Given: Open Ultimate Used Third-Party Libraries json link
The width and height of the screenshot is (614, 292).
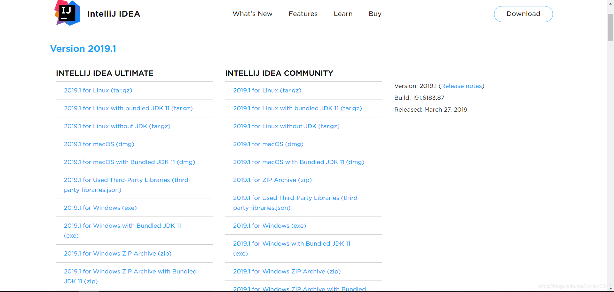Looking at the screenshot, I should coord(127,185).
